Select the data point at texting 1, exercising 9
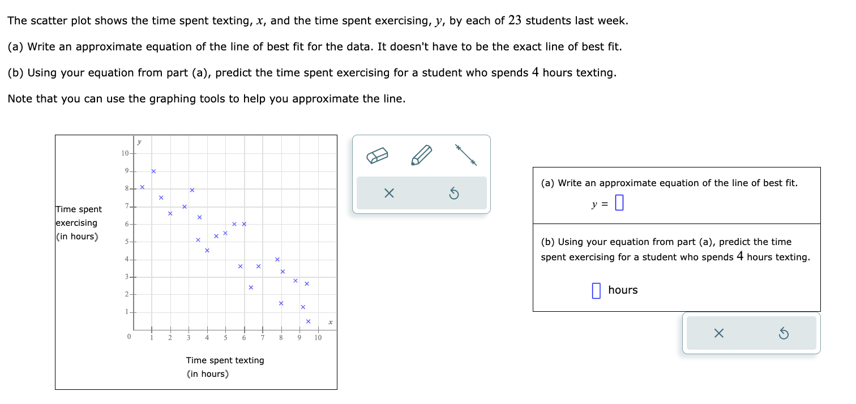The height and width of the screenshot is (404, 856). 153,170
